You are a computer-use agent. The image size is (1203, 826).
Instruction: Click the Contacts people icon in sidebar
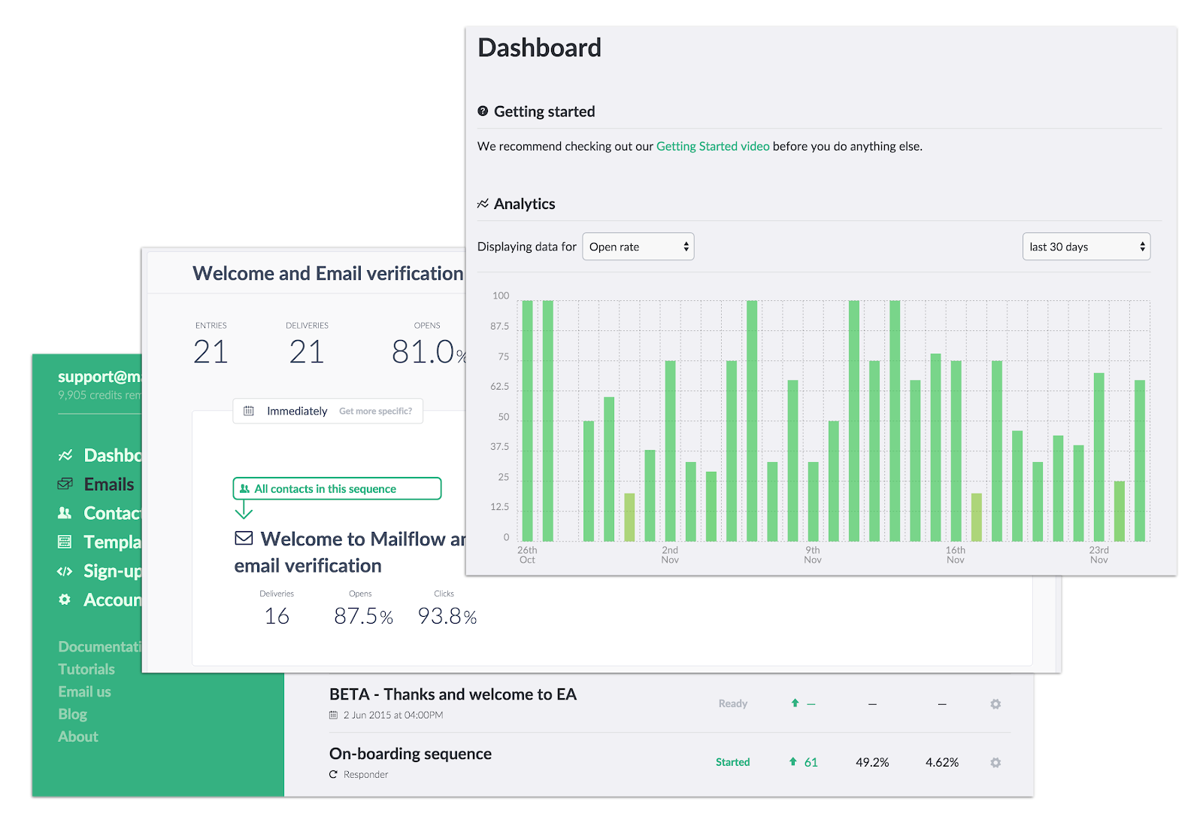pyautogui.click(x=65, y=513)
